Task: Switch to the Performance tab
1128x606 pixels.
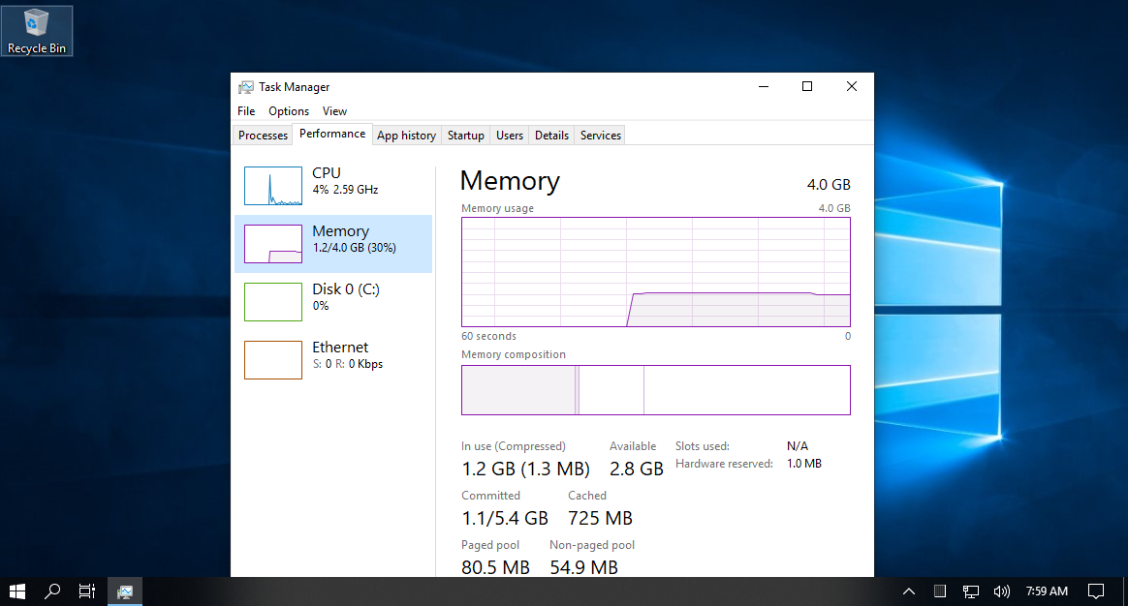Action: pyautogui.click(x=332, y=134)
